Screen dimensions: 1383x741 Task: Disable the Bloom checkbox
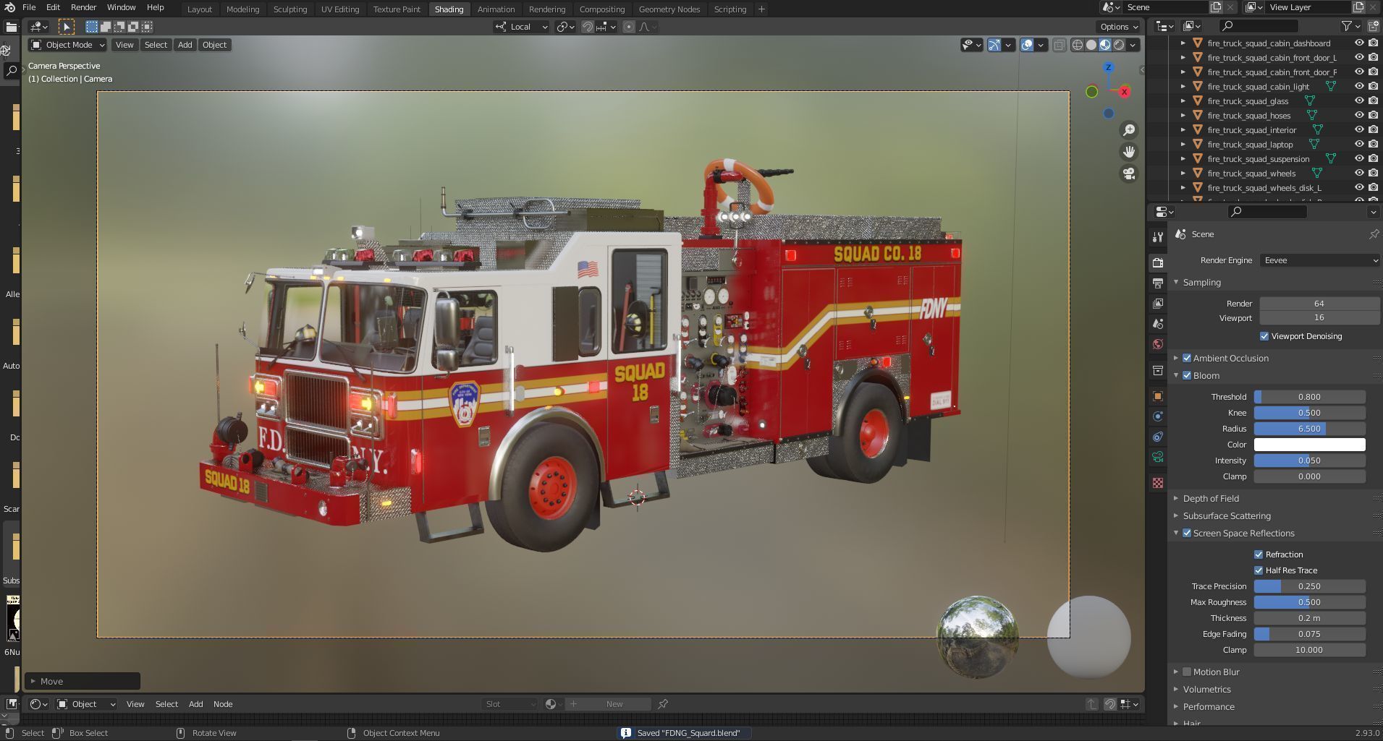pyautogui.click(x=1187, y=375)
